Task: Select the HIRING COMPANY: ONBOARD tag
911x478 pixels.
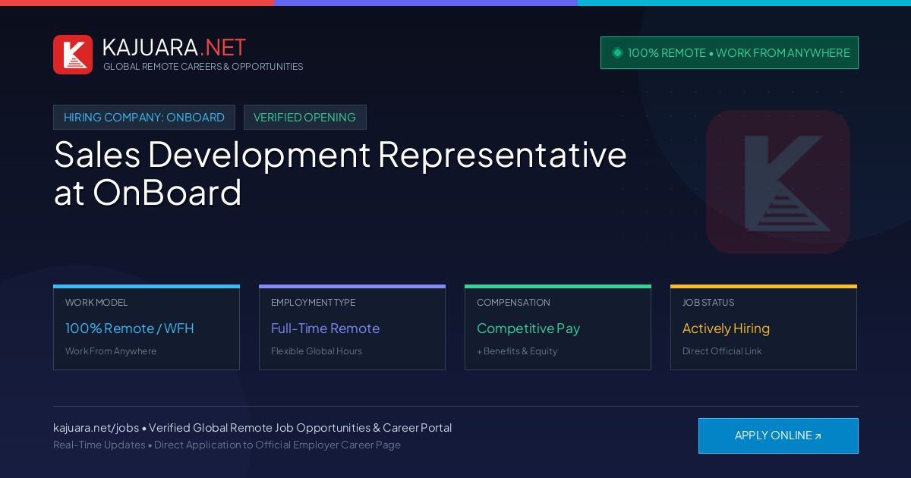Action: coord(144,118)
